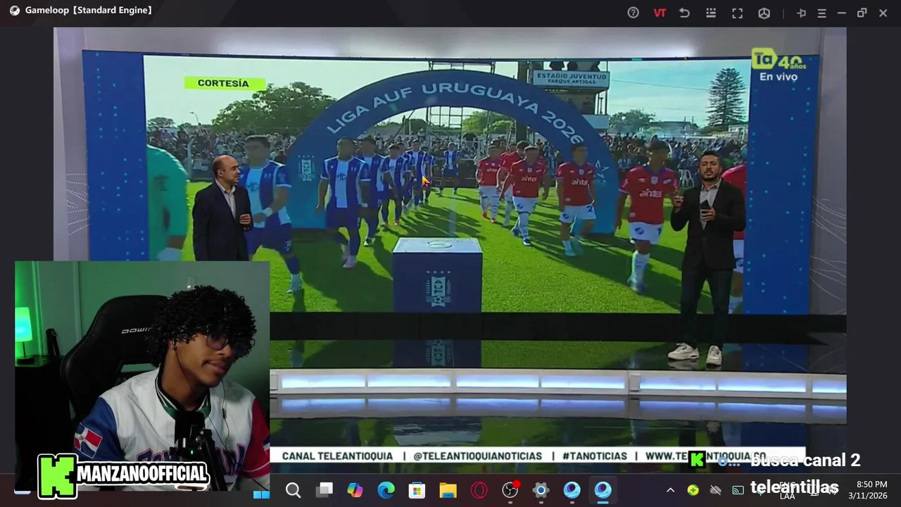This screenshot has height=507, width=901.
Task: Click the En vivo label in the video
Action: pyautogui.click(x=779, y=76)
